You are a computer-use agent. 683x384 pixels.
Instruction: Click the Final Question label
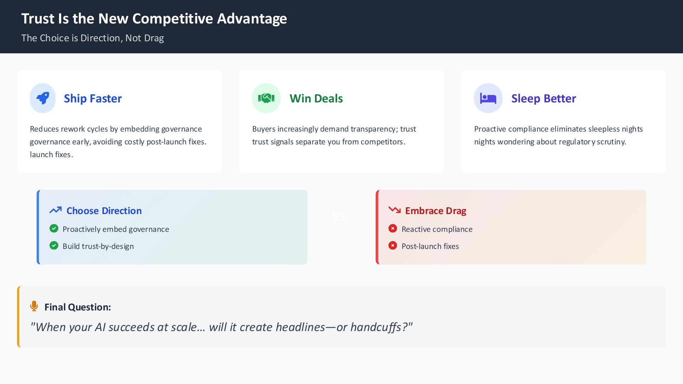[78, 307]
